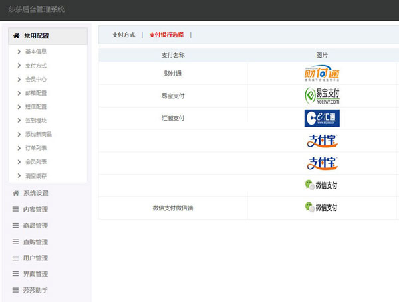Expand the chevron next to 会员中心
This screenshot has width=399, height=302.
(19, 80)
